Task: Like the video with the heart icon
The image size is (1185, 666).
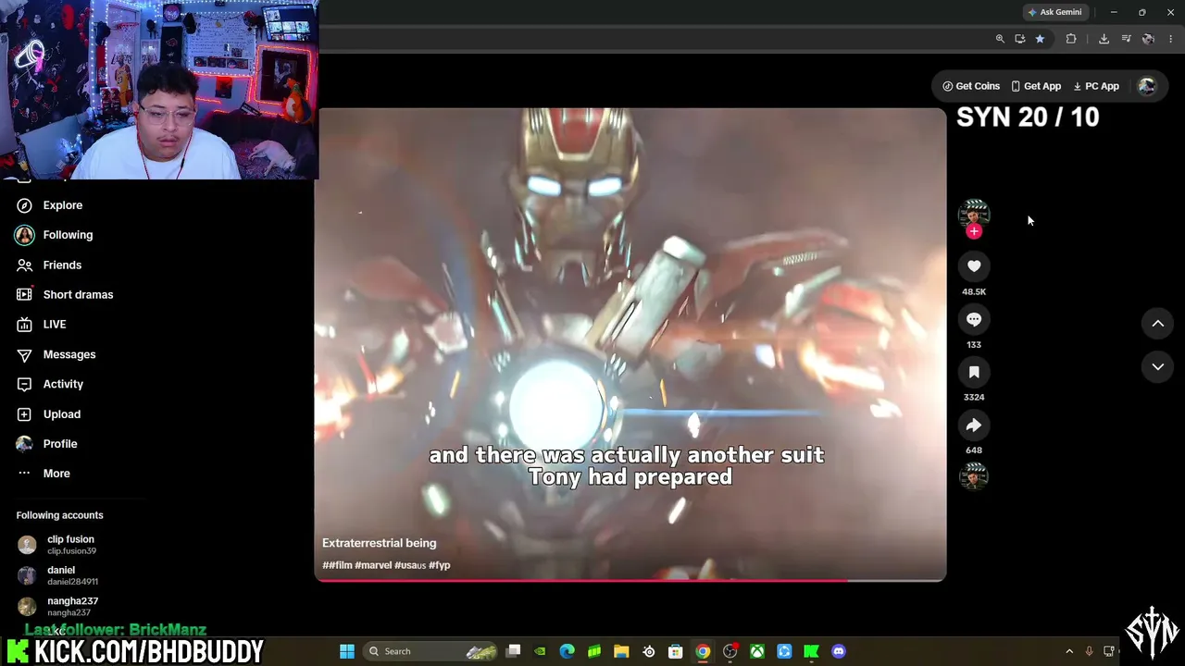Action: (974, 266)
